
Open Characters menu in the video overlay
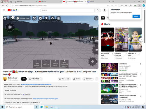click(23, 18)
